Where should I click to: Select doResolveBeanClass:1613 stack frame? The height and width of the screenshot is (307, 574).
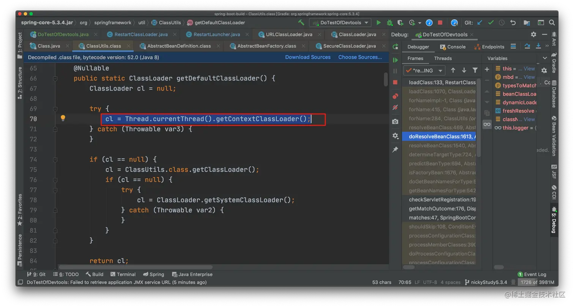tap(439, 137)
